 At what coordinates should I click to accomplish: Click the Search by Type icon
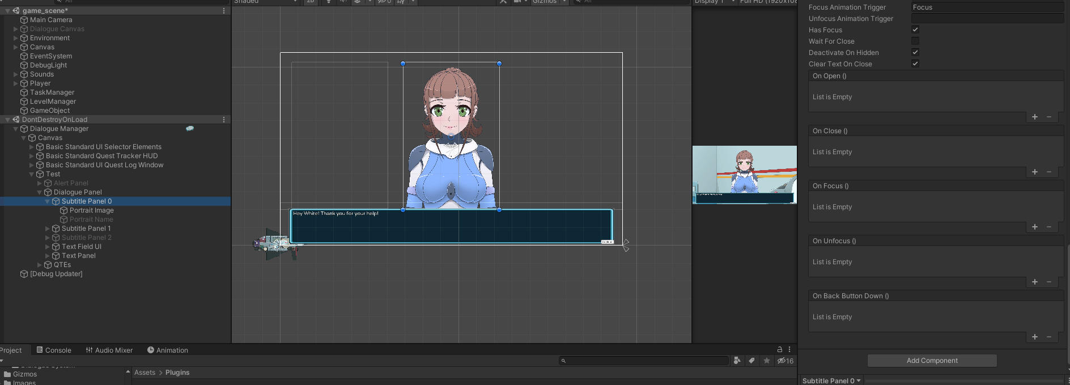point(737,361)
